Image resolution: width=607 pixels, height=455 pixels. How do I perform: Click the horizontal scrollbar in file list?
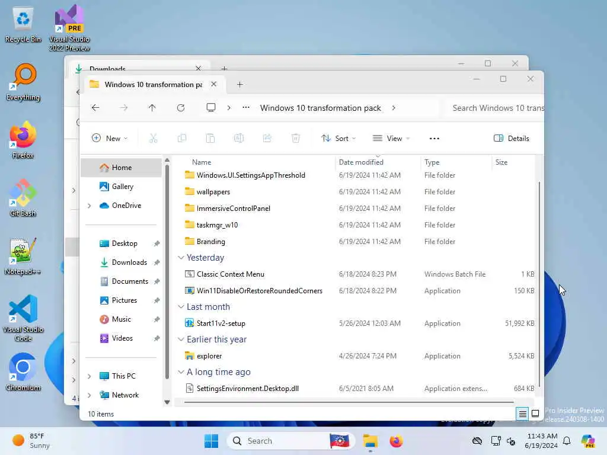(349, 402)
